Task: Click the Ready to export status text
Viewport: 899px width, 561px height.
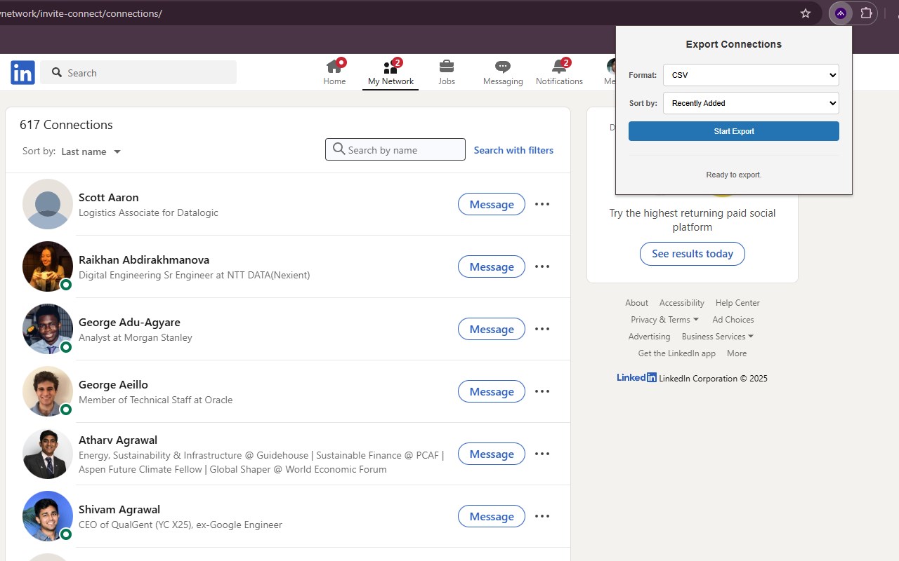Action: [734, 175]
